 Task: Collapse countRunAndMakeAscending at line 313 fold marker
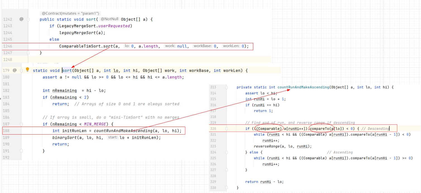[x=226, y=87]
